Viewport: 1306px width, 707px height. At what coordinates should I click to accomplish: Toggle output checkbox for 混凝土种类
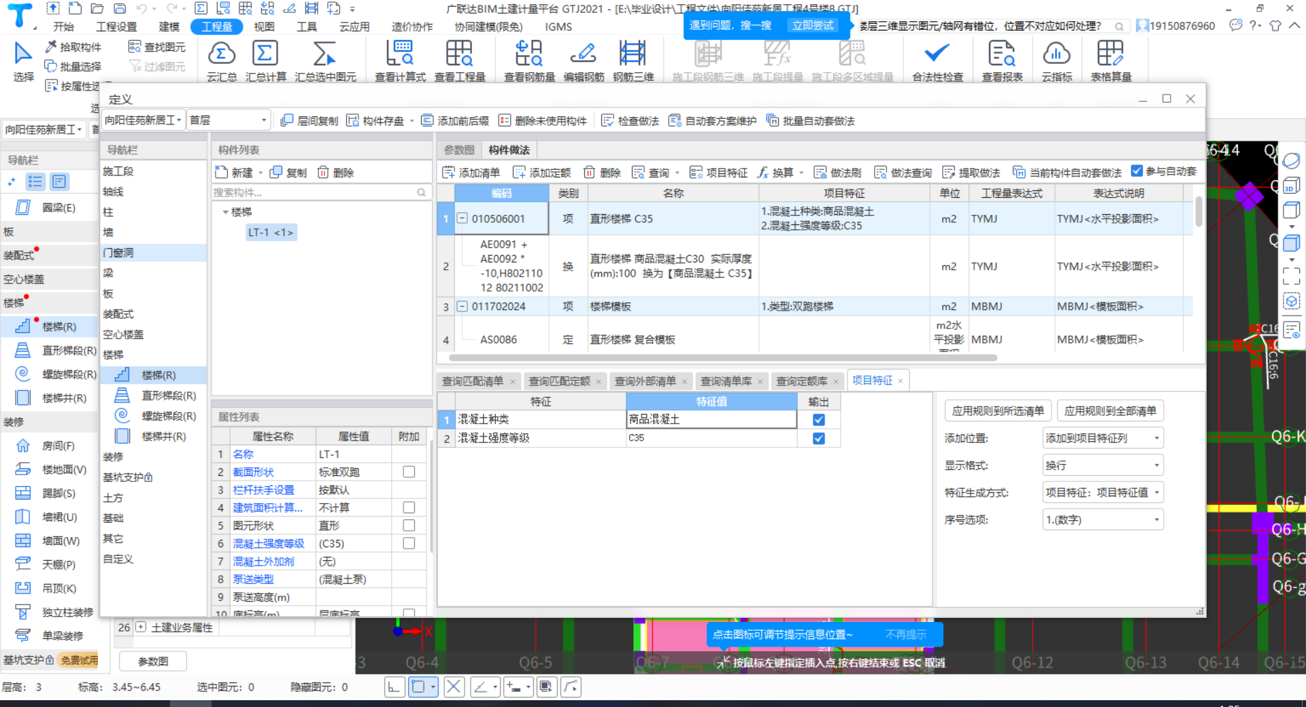click(819, 420)
